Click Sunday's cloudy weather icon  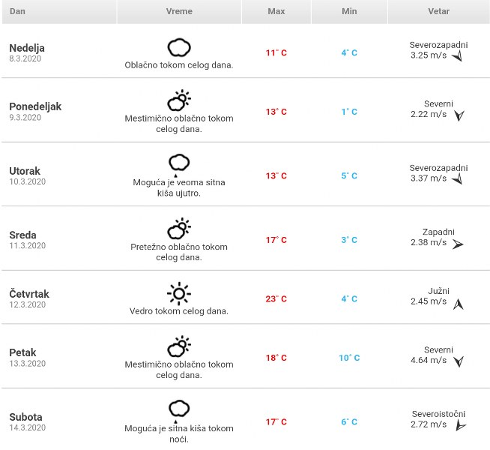[x=178, y=48]
